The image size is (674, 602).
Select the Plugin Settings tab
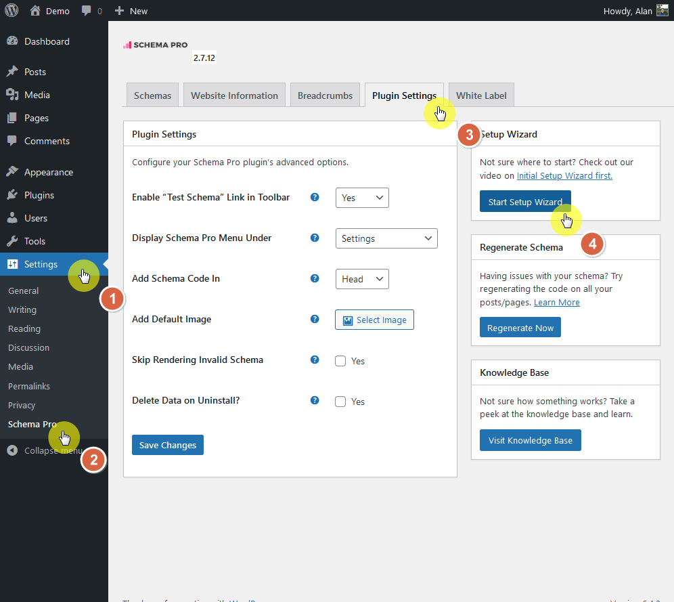click(x=404, y=95)
